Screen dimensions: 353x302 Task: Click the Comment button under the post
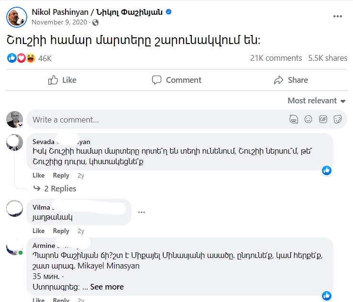[176, 80]
